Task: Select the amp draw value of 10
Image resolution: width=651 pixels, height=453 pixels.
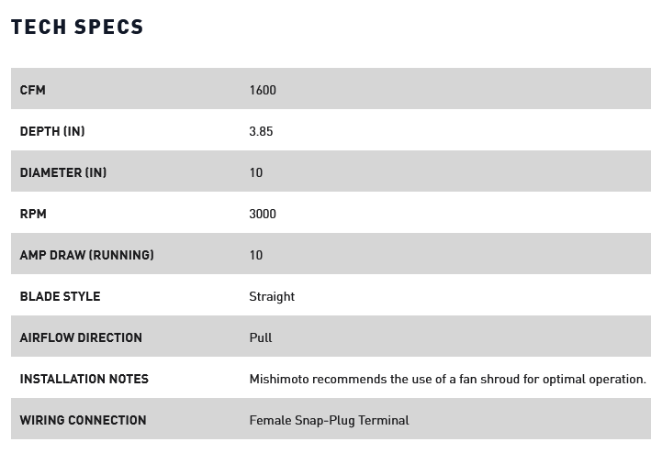Action: coord(256,255)
